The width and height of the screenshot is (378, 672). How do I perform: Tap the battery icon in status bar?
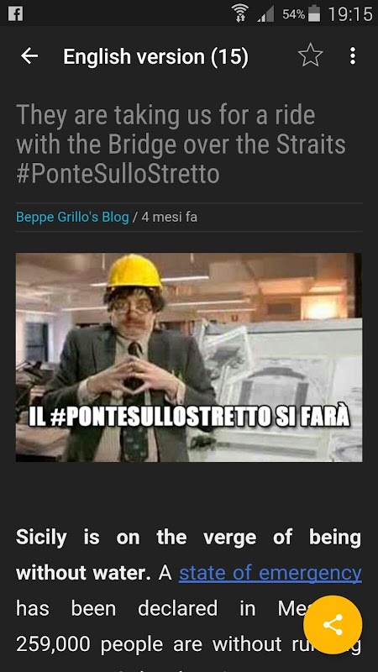314,13
